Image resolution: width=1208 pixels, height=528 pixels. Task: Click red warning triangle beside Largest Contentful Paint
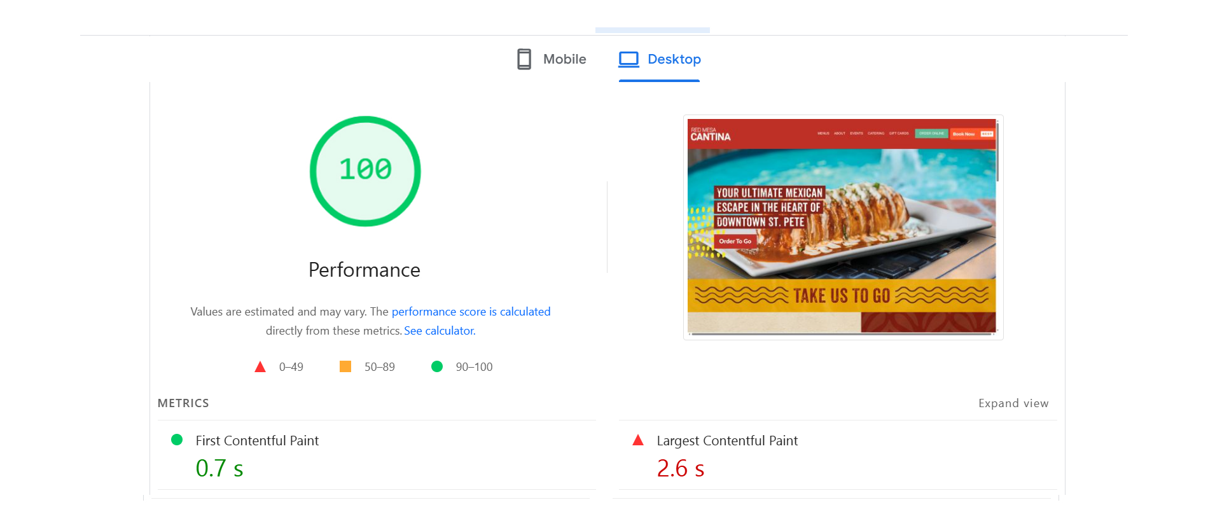point(638,440)
